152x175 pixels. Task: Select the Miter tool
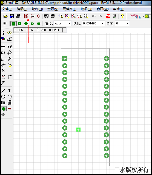pos(10,77)
